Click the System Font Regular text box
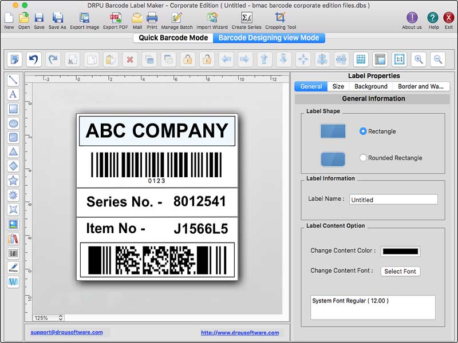 373,308
